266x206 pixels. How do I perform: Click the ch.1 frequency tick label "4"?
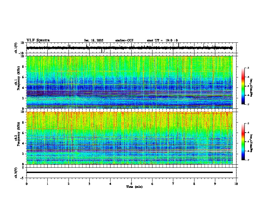coord(23,88)
